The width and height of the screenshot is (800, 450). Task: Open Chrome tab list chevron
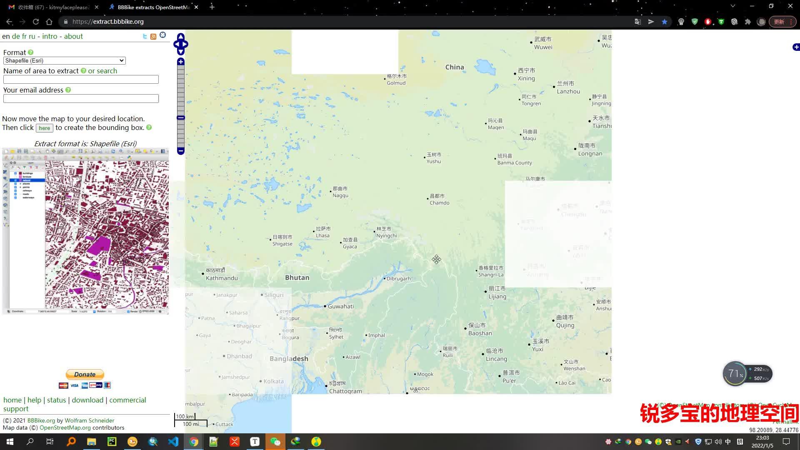[732, 6]
